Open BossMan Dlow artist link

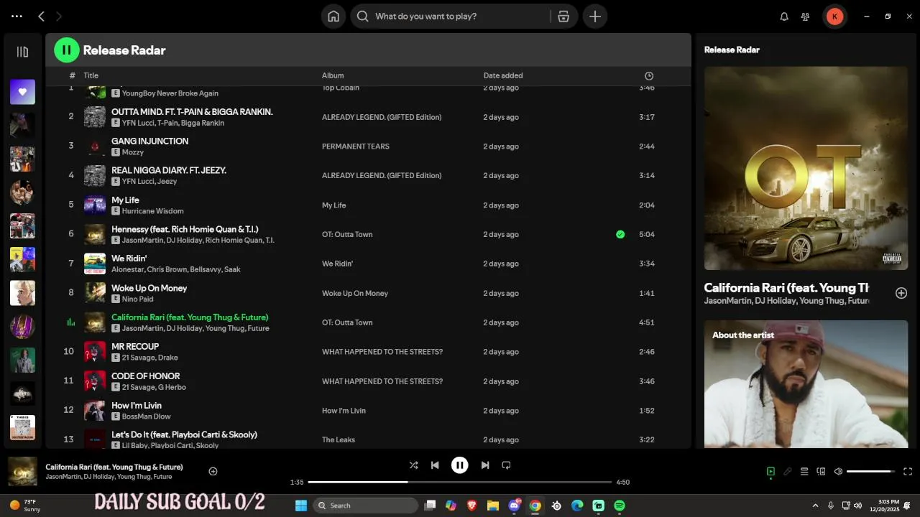(x=146, y=416)
